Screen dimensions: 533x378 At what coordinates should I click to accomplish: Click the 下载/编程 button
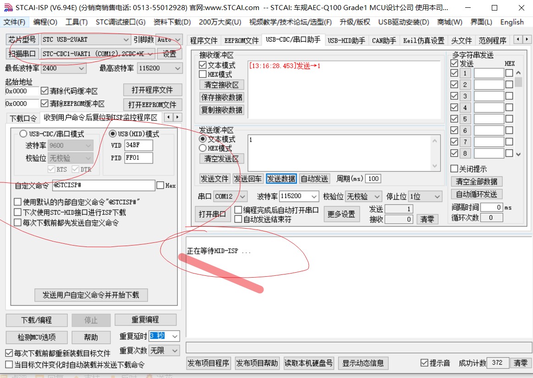click(x=37, y=320)
